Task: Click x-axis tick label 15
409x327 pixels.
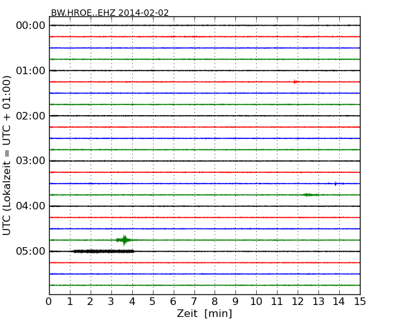Action: coord(360,302)
